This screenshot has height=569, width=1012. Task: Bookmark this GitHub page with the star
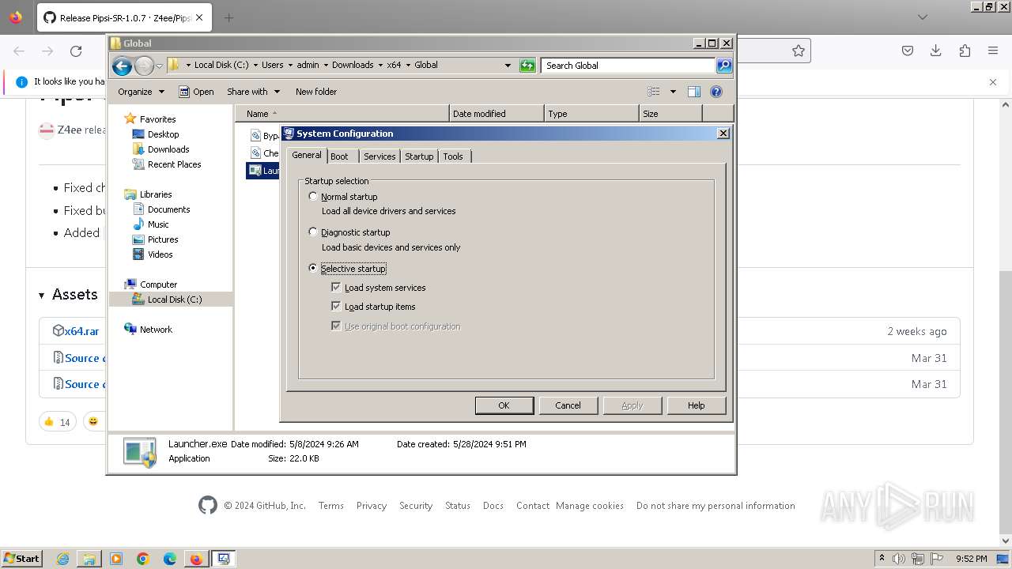point(799,51)
